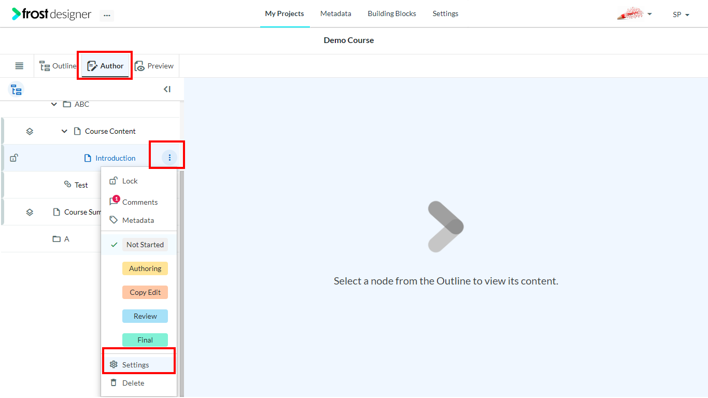Open Comments from the context menu

click(x=139, y=202)
